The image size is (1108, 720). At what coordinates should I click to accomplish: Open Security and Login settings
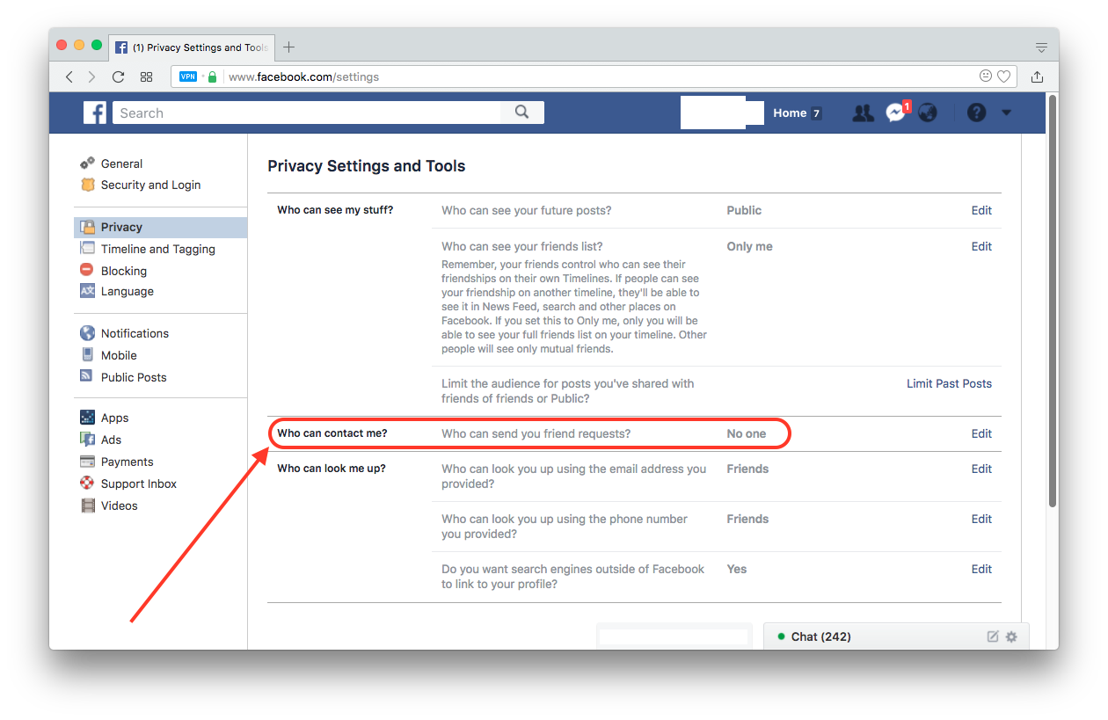(x=150, y=185)
